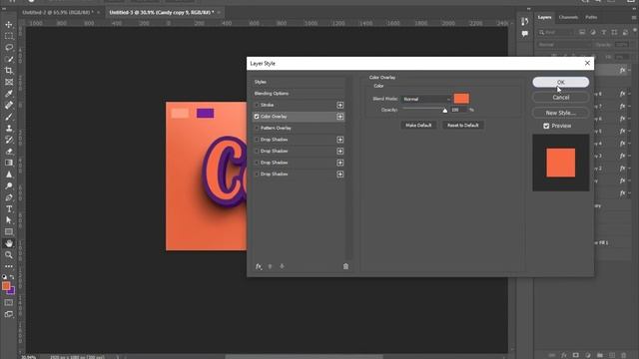639x359 pixels.
Task: Select the Quick Selection tool
Action: pos(9,59)
